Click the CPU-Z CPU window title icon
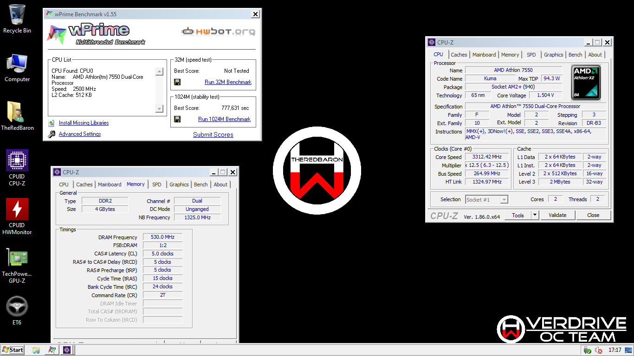This screenshot has height=356, width=634. (x=432, y=42)
